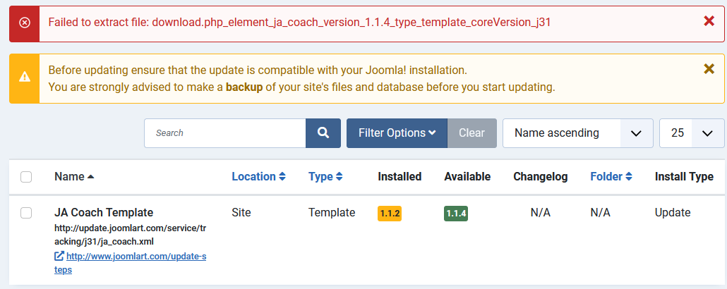This screenshot has height=289, width=727.
Task: Expand the Filter Options dropdown
Action: (x=397, y=133)
